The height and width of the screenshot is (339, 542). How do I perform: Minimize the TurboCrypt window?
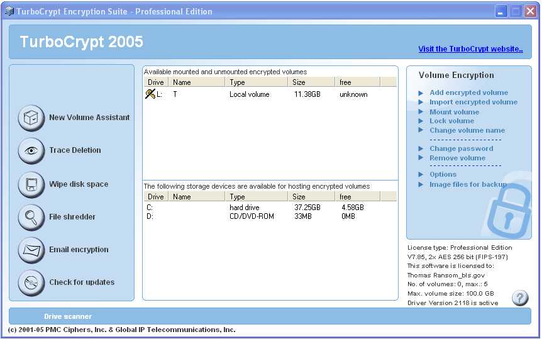tap(501, 11)
